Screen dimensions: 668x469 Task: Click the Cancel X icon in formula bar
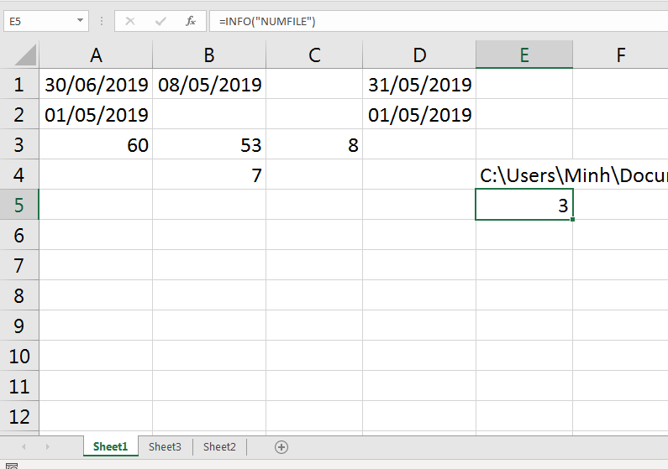pos(130,21)
